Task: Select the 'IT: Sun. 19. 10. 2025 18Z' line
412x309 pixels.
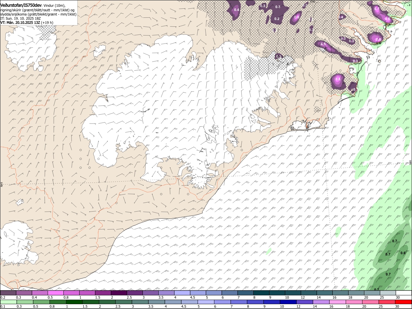Action: pos(21,18)
